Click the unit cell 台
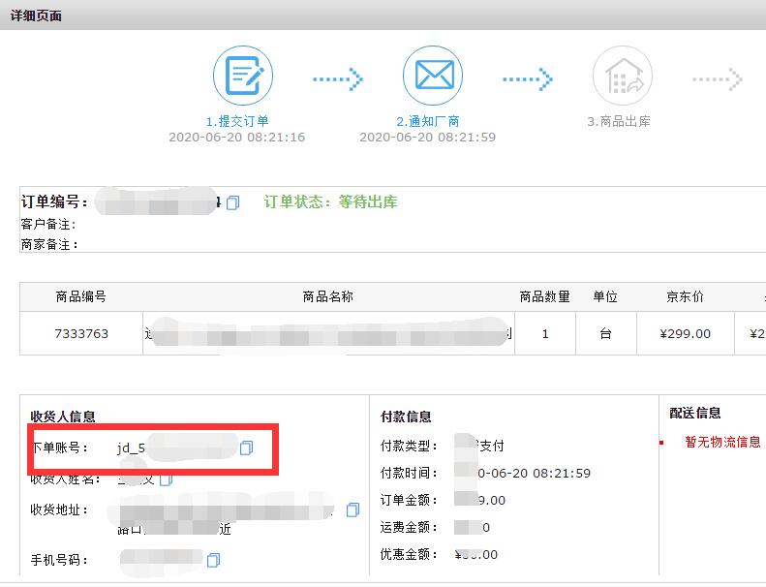The width and height of the screenshot is (766, 587). 606,334
